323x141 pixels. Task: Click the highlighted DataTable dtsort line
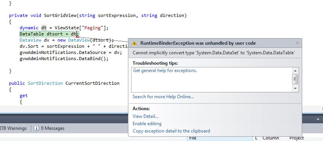click(49, 34)
